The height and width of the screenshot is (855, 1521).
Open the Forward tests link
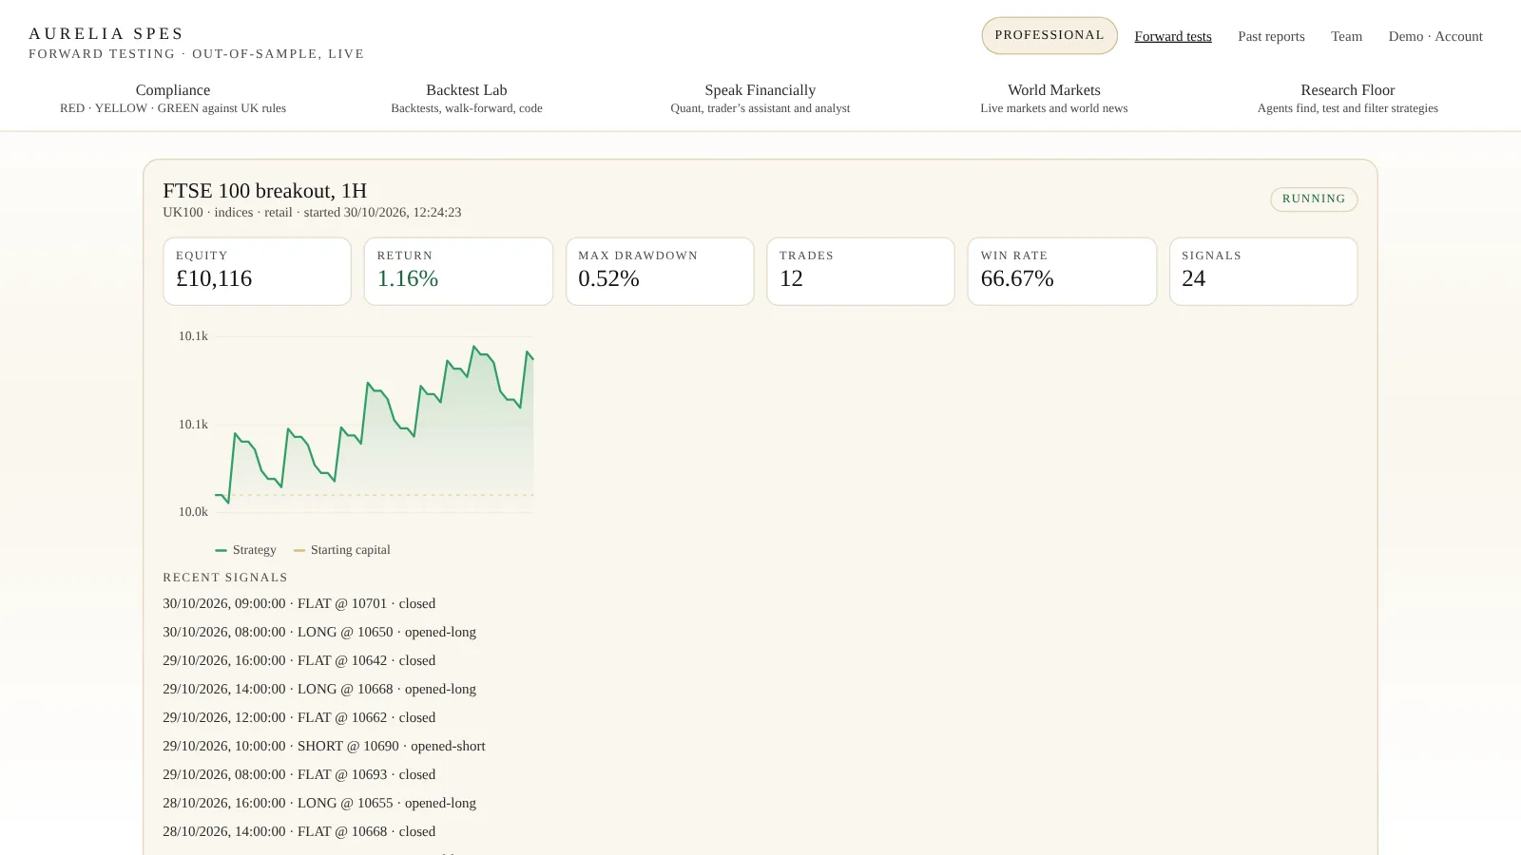1173,36
